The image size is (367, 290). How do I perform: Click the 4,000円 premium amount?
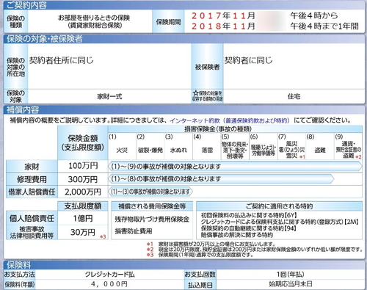(x=109, y=284)
